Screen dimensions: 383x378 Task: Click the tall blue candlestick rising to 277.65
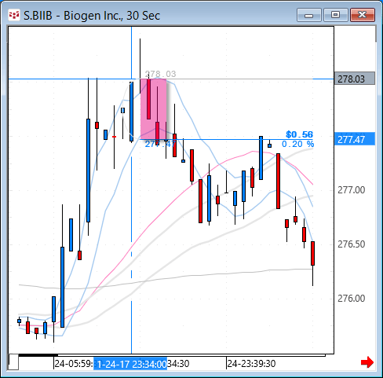pos(88,171)
